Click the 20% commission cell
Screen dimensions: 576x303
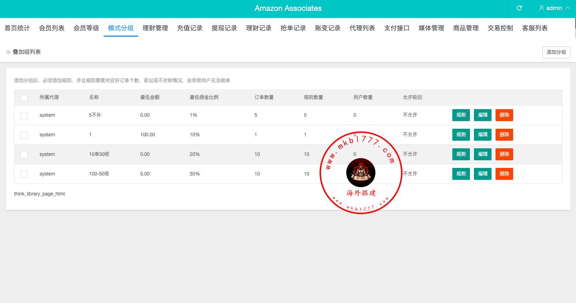pyautogui.click(x=195, y=154)
